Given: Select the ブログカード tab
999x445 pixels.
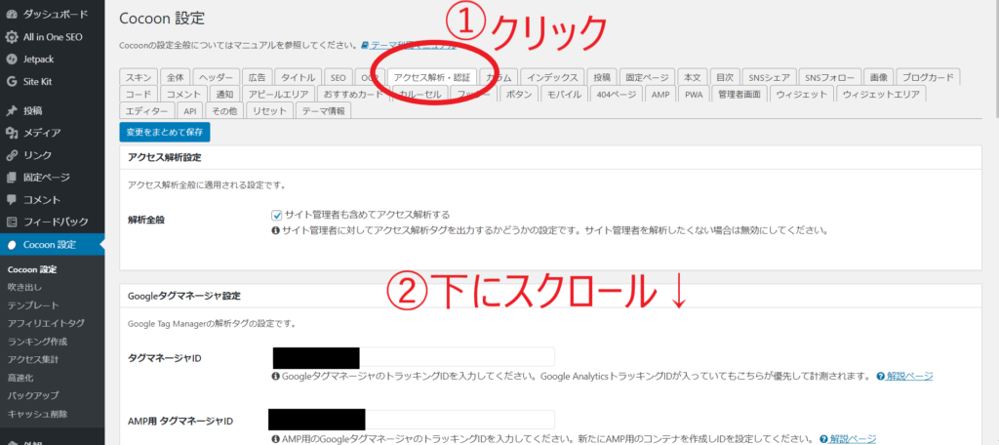Looking at the screenshot, I should tap(929, 77).
